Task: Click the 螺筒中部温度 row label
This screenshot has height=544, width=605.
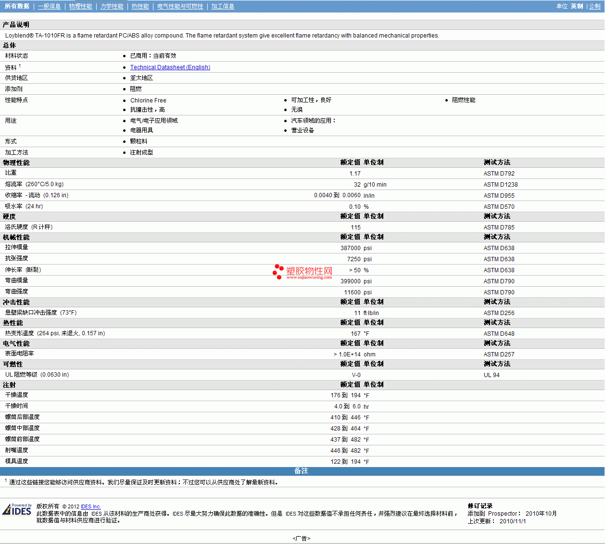Action: 22,428
